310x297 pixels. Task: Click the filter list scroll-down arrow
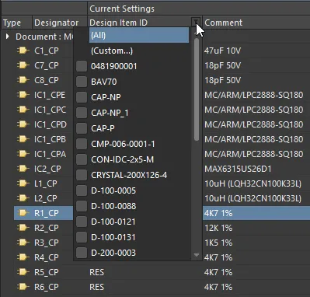[x=197, y=255]
